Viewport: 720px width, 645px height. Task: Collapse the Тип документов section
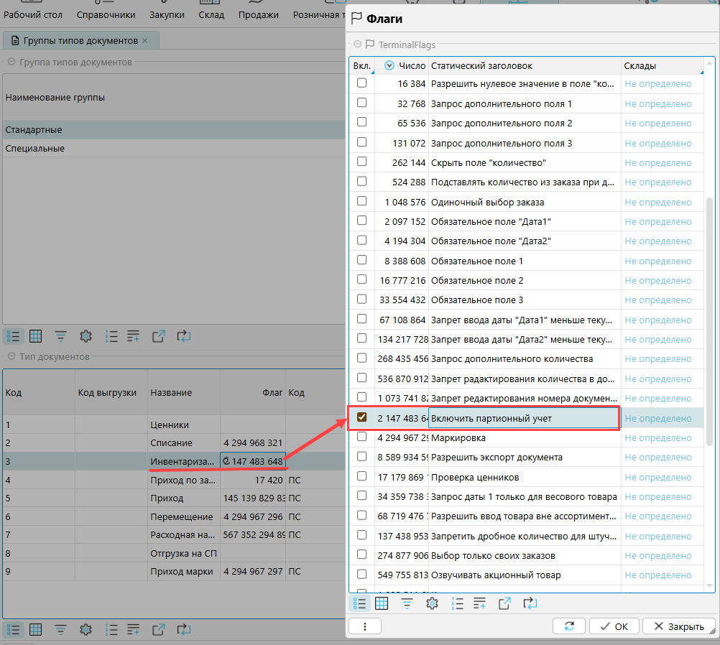(11, 357)
